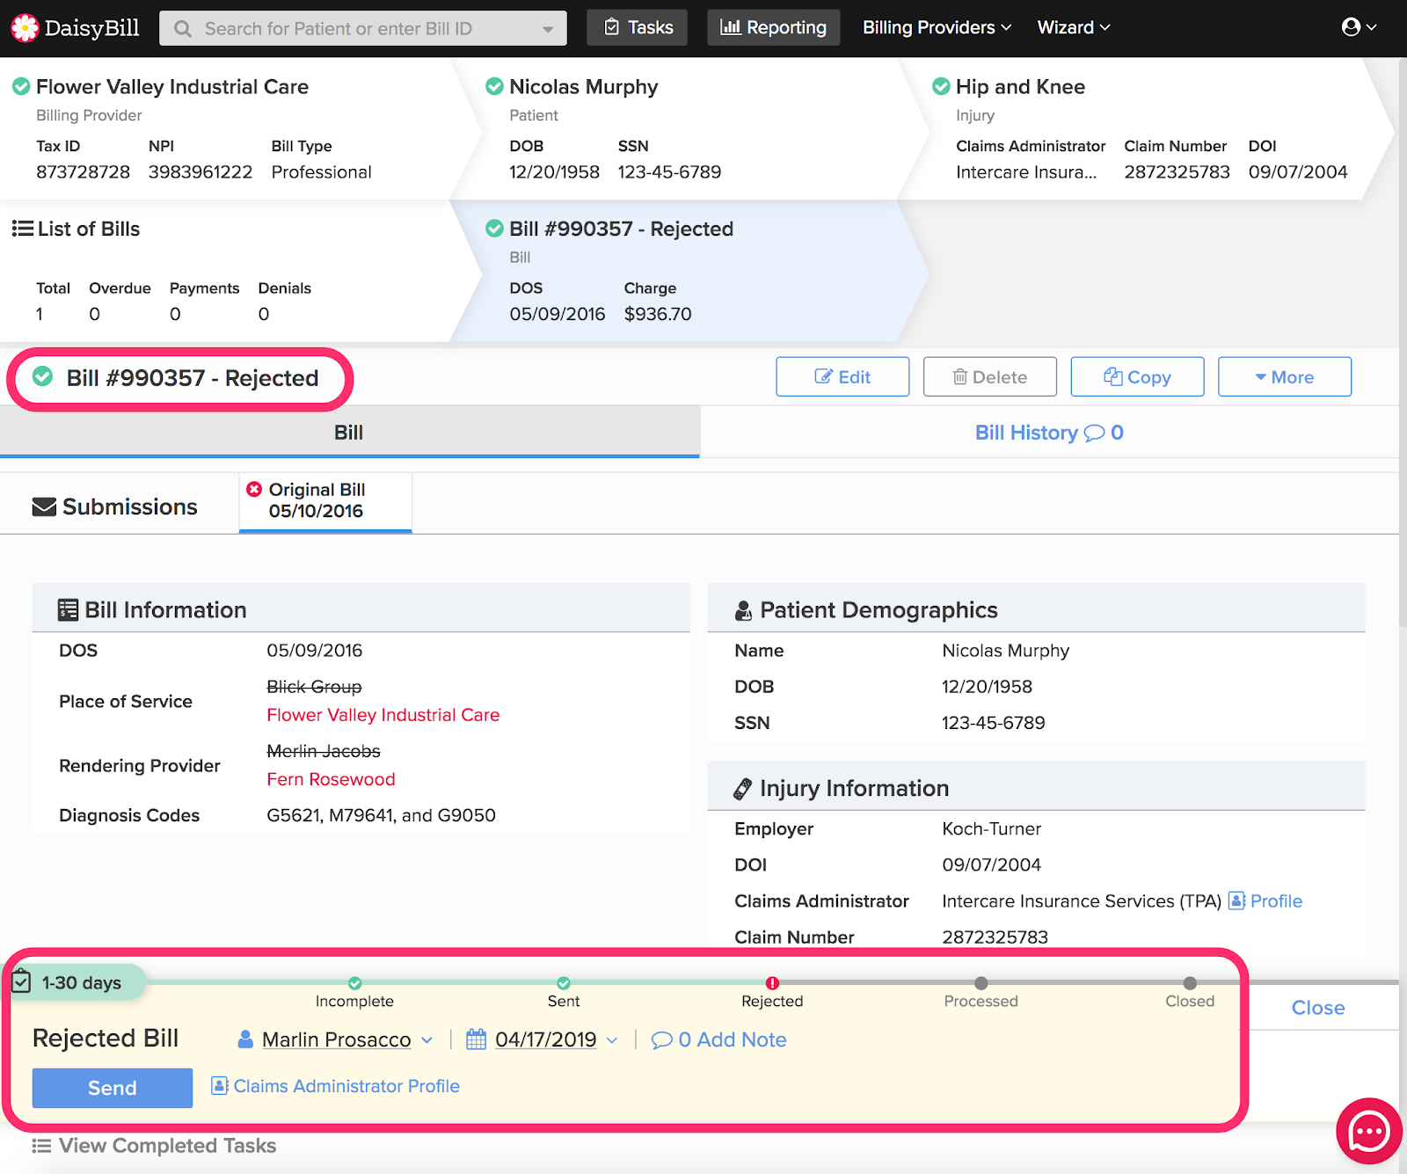Screen dimensions: 1407x1174
Task: Click the search magnifier icon
Action: click(x=183, y=29)
